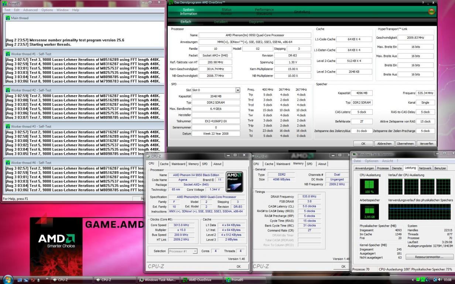Viewport: 455px width, 284px height.
Task: Open the Optionen menu in Task Manager
Action: [x=372, y=161]
